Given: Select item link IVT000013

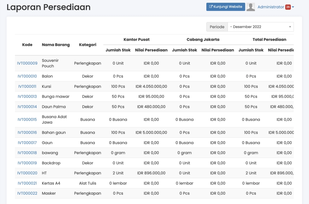Looking at the screenshot, I should point(27,97).
